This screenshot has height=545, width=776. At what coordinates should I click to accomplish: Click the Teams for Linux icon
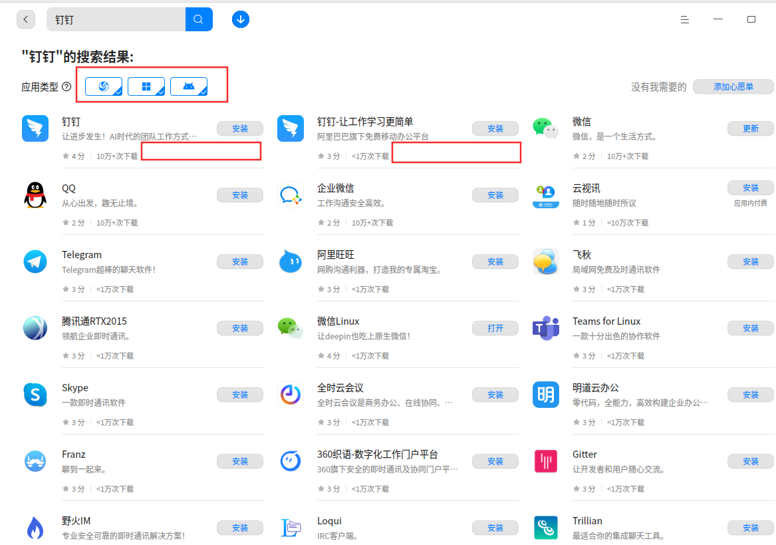(x=546, y=328)
